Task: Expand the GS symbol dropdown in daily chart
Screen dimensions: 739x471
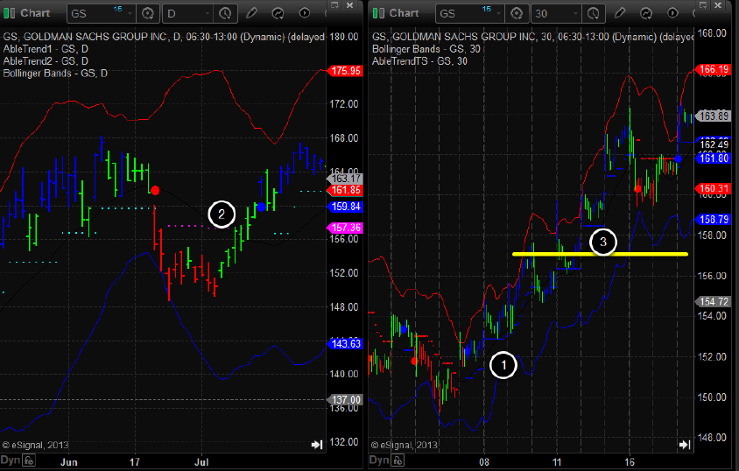Action: point(130,14)
